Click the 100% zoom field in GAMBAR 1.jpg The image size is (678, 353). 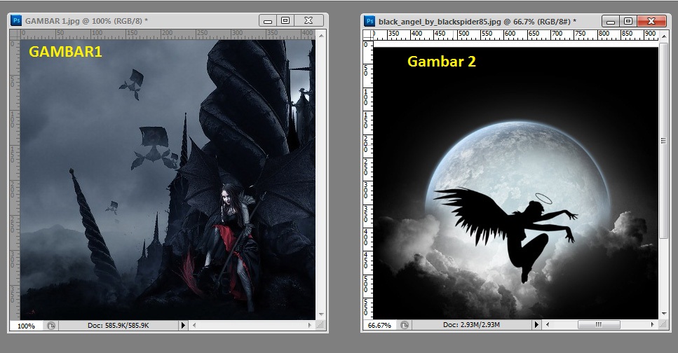26,326
